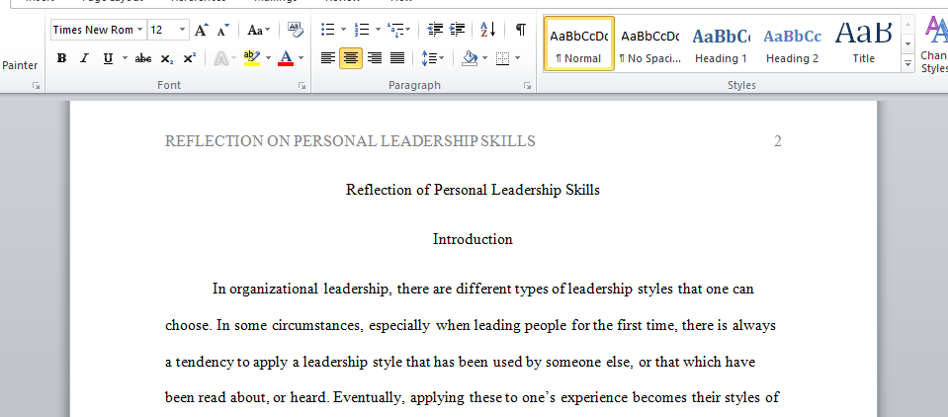The width and height of the screenshot is (948, 417).
Task: Click in the Times New Roman font box
Action: [x=94, y=30]
